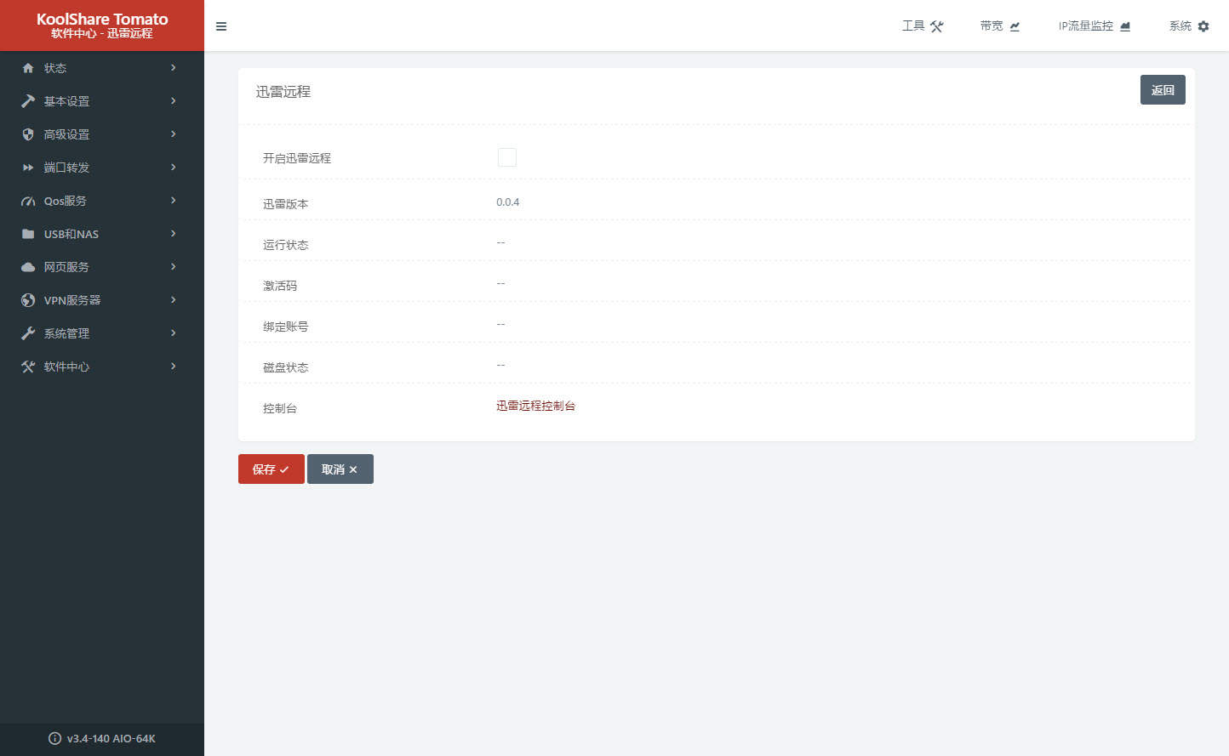Screen dimensions: 1229x756
Task: Click the cloud icon for 网页服务
Action: click(x=28, y=267)
